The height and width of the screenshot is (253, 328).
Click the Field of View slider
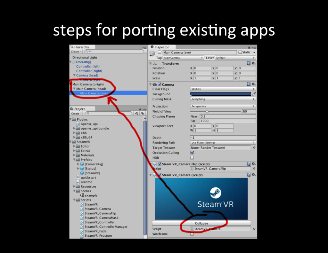tap(216, 111)
